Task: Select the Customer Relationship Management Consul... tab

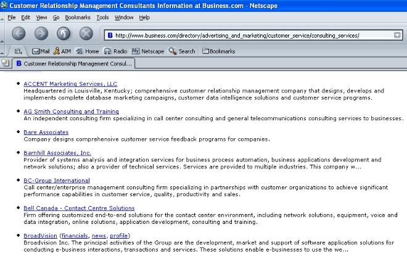Action: (73, 64)
